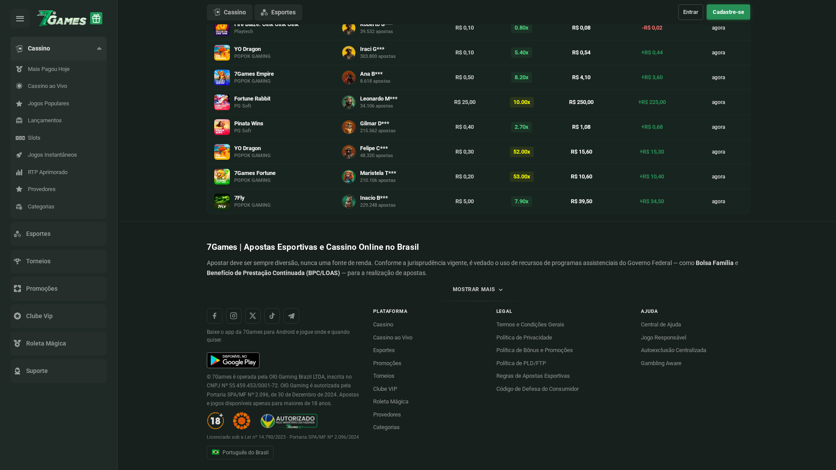This screenshot has height=470, width=836.
Task: Click the 7Fly game thumbnail
Action: [x=222, y=201]
